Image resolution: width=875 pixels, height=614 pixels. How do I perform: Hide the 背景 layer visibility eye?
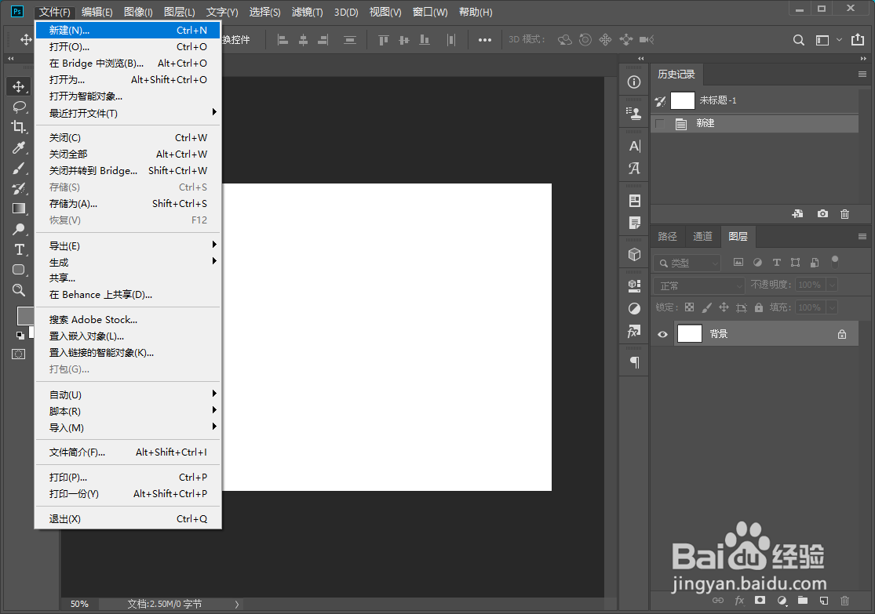pyautogui.click(x=662, y=334)
